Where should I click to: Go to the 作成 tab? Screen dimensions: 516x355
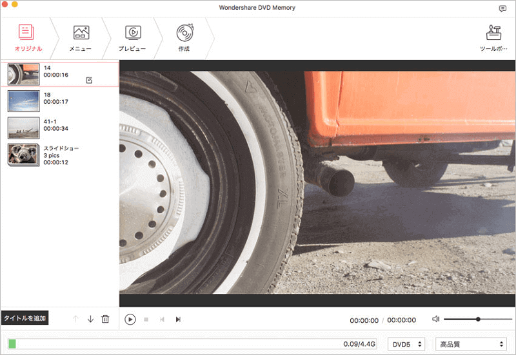coord(184,37)
